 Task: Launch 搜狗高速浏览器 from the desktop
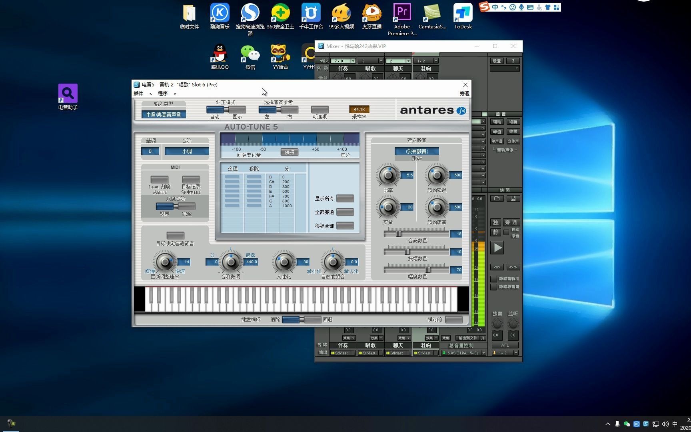tap(250, 19)
